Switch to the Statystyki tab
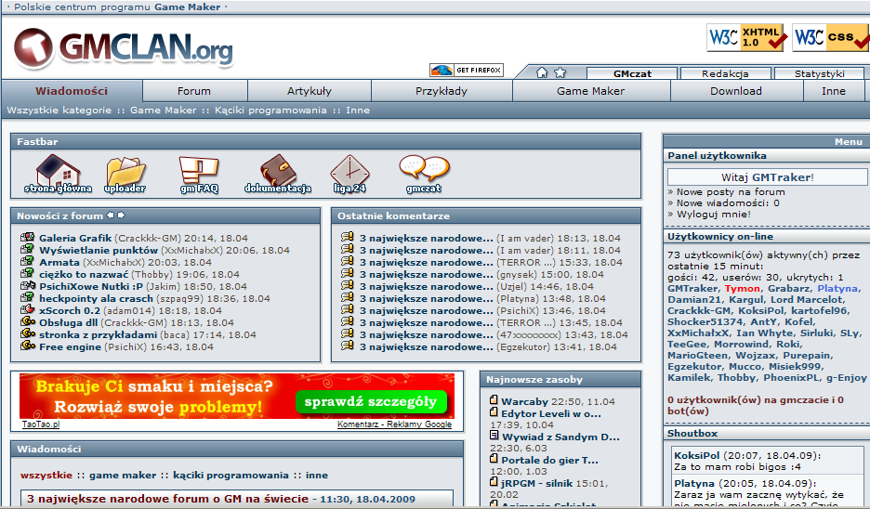 (819, 73)
